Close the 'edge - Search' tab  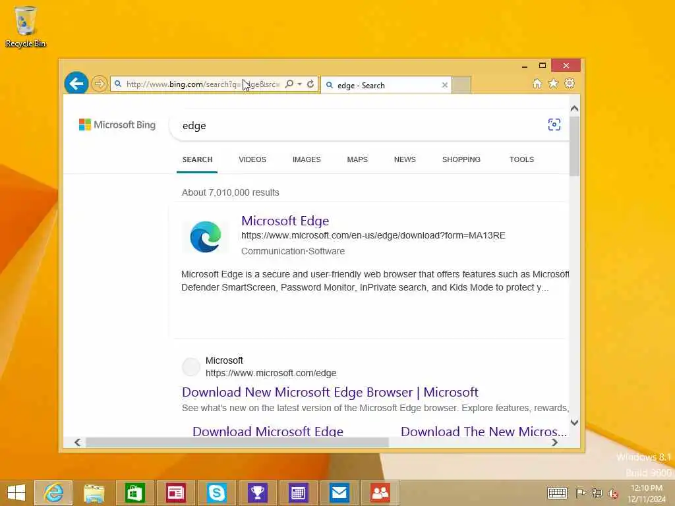coord(445,85)
